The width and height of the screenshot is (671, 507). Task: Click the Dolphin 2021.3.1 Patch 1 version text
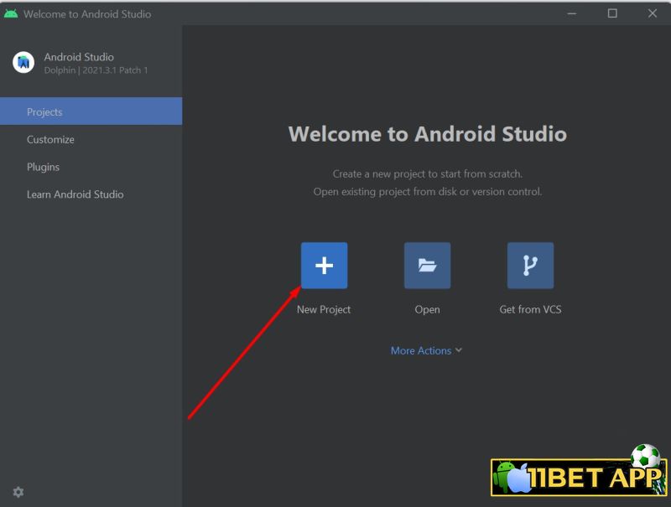(96, 70)
